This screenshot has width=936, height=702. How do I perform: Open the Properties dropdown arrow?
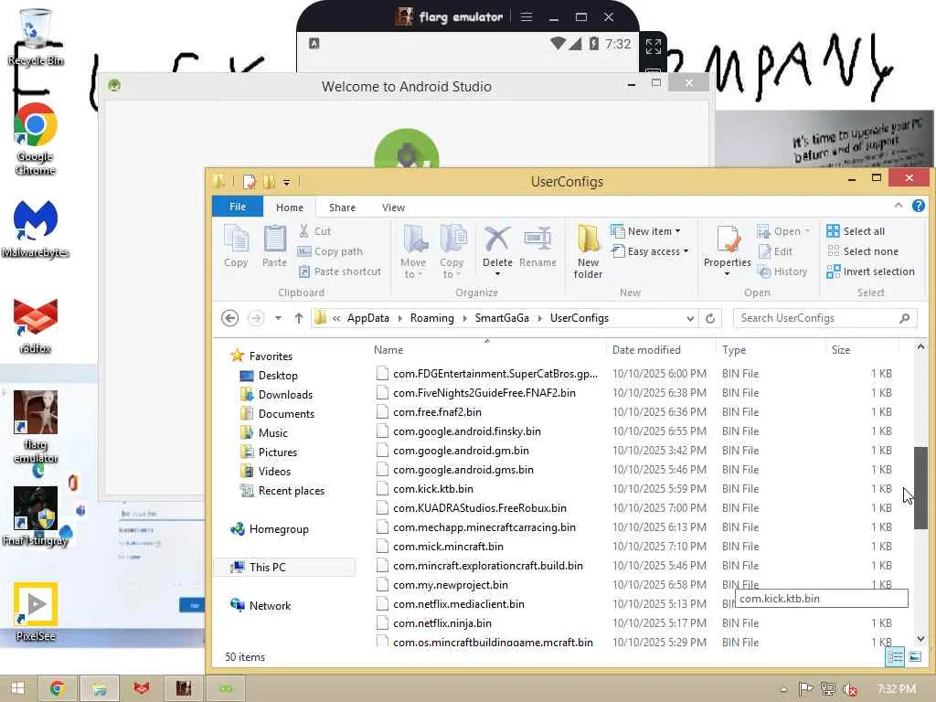727,274
